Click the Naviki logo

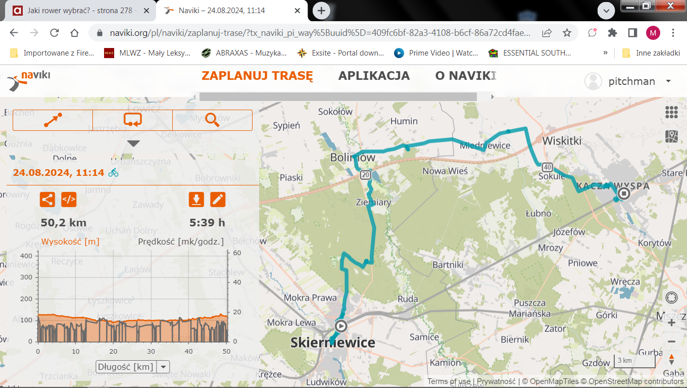(x=28, y=81)
